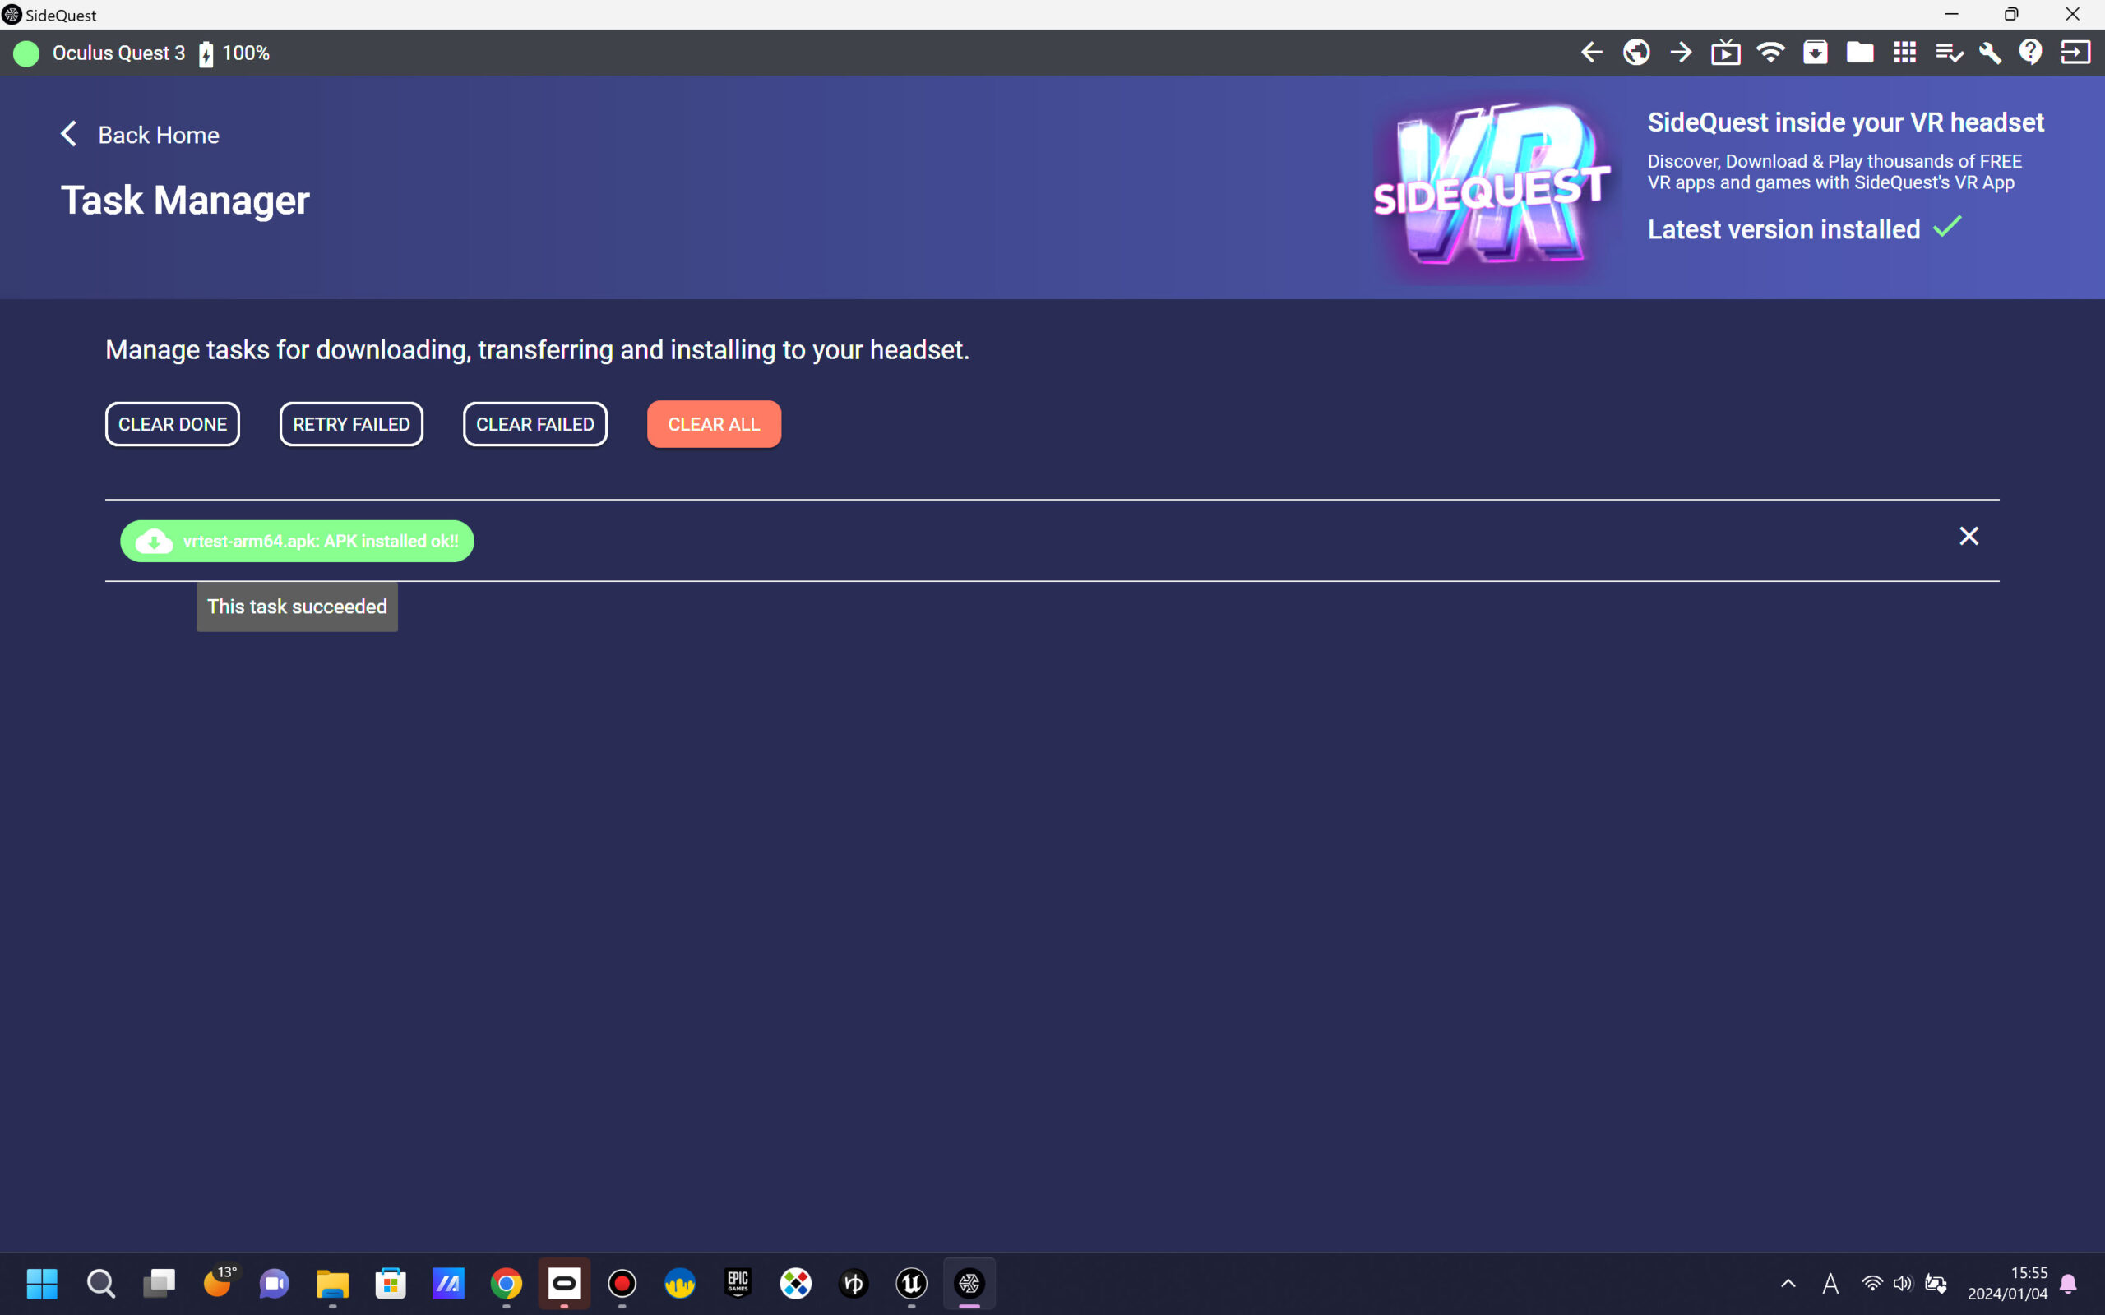The width and height of the screenshot is (2105, 1315).
Task: Open the globe web browser icon
Action: pyautogui.click(x=1636, y=52)
